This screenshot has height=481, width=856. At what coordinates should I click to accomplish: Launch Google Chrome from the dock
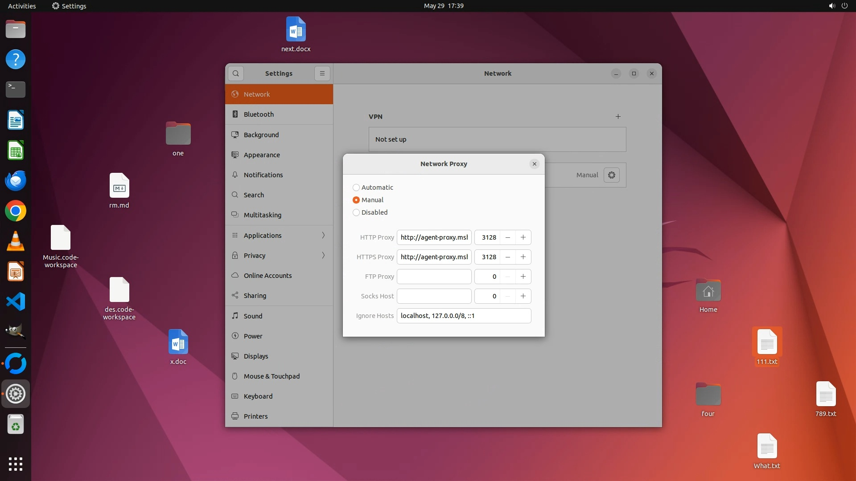(x=16, y=211)
